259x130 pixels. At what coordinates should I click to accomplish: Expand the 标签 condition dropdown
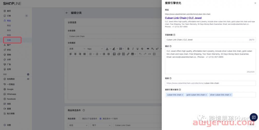click(78, 125)
